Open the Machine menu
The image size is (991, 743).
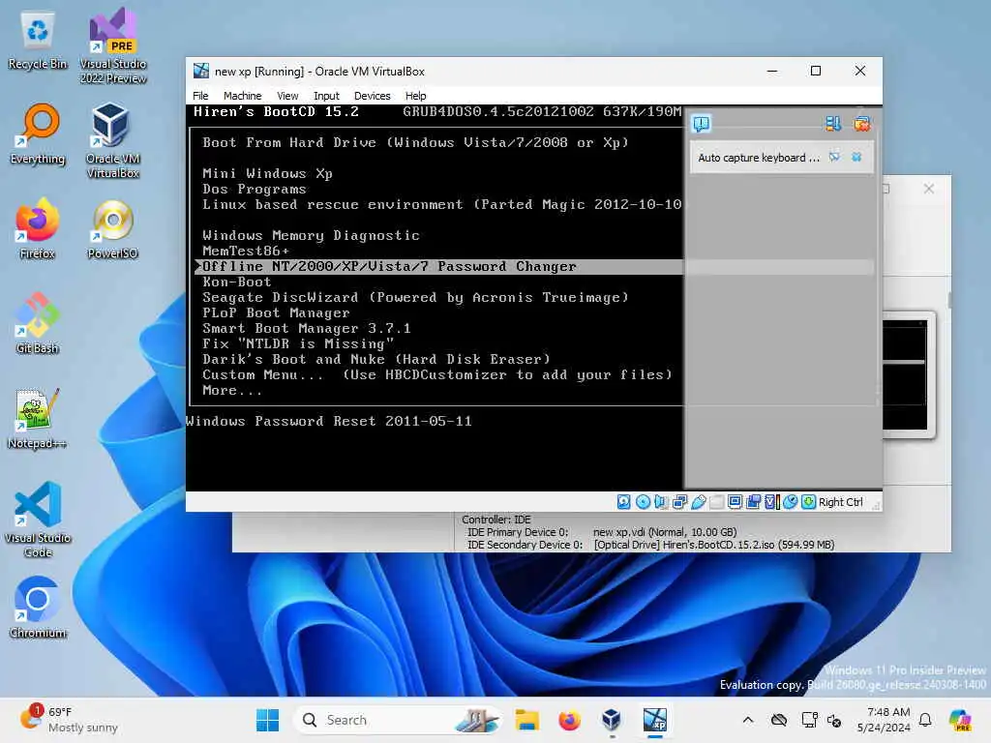point(242,96)
